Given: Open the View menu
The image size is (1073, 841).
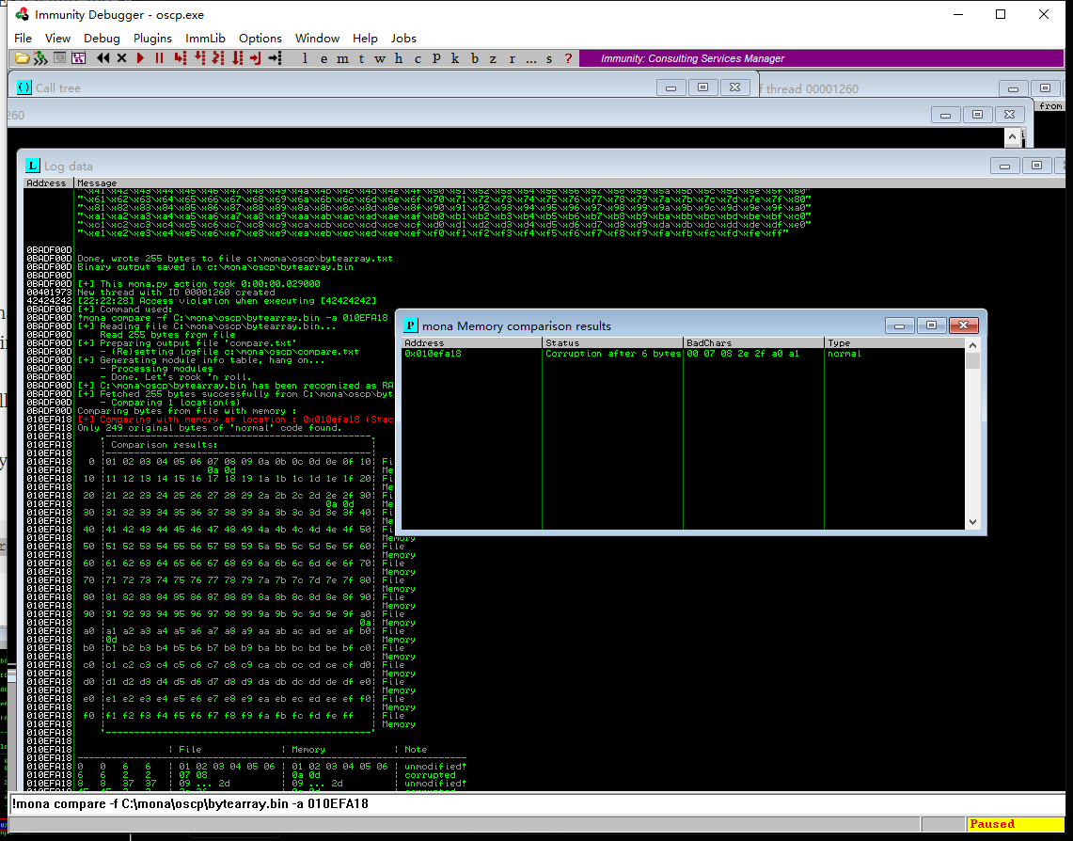Looking at the screenshot, I should pyautogui.click(x=57, y=39).
